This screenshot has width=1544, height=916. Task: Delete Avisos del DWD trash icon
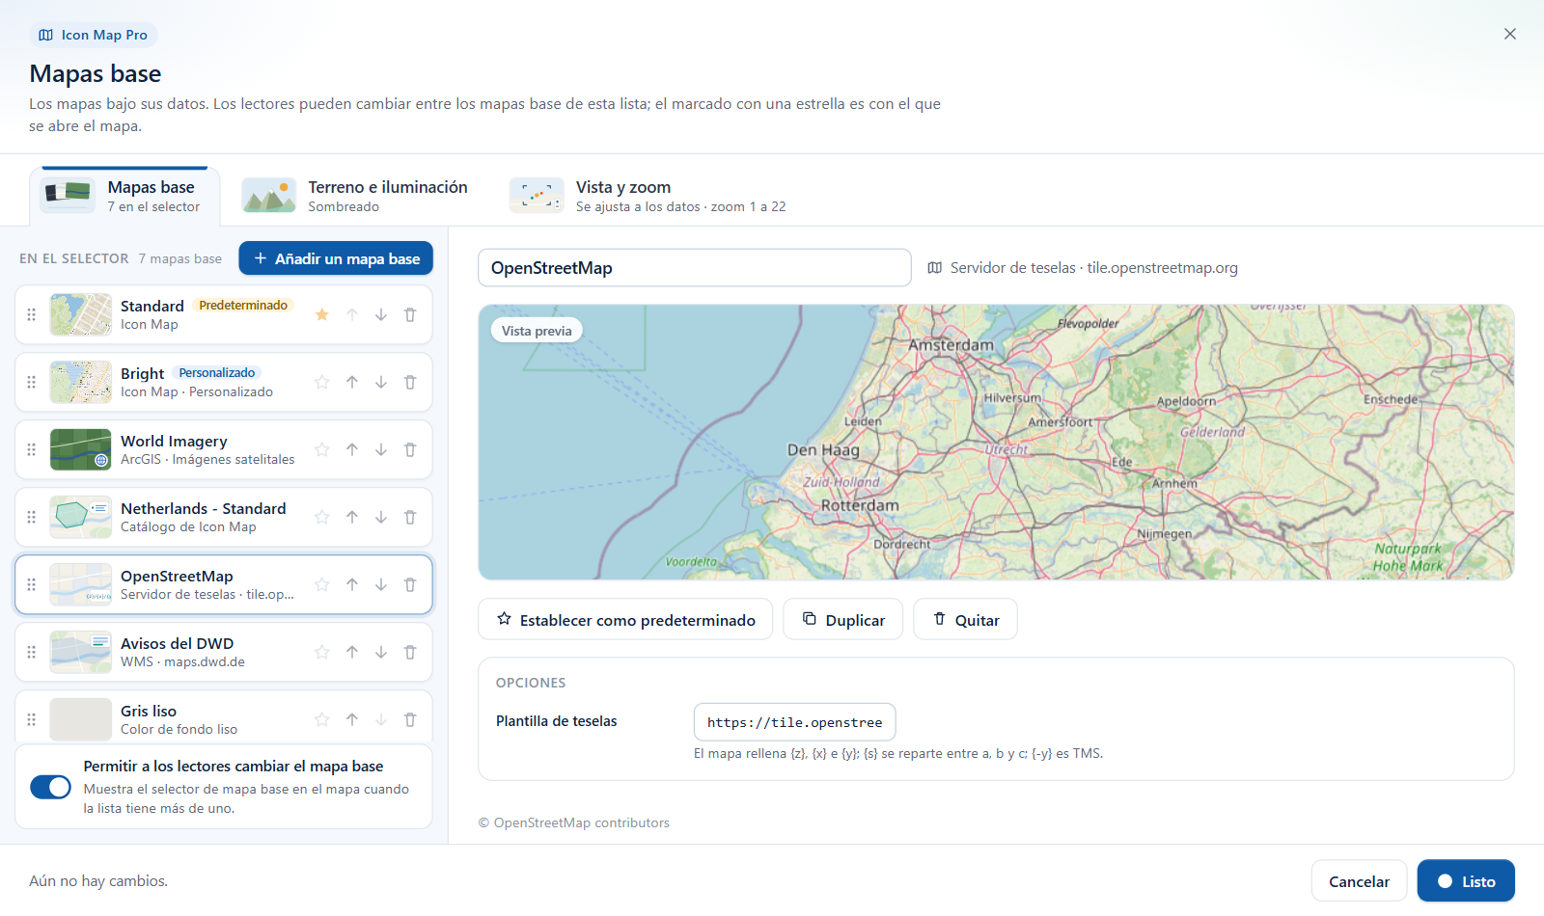410,652
